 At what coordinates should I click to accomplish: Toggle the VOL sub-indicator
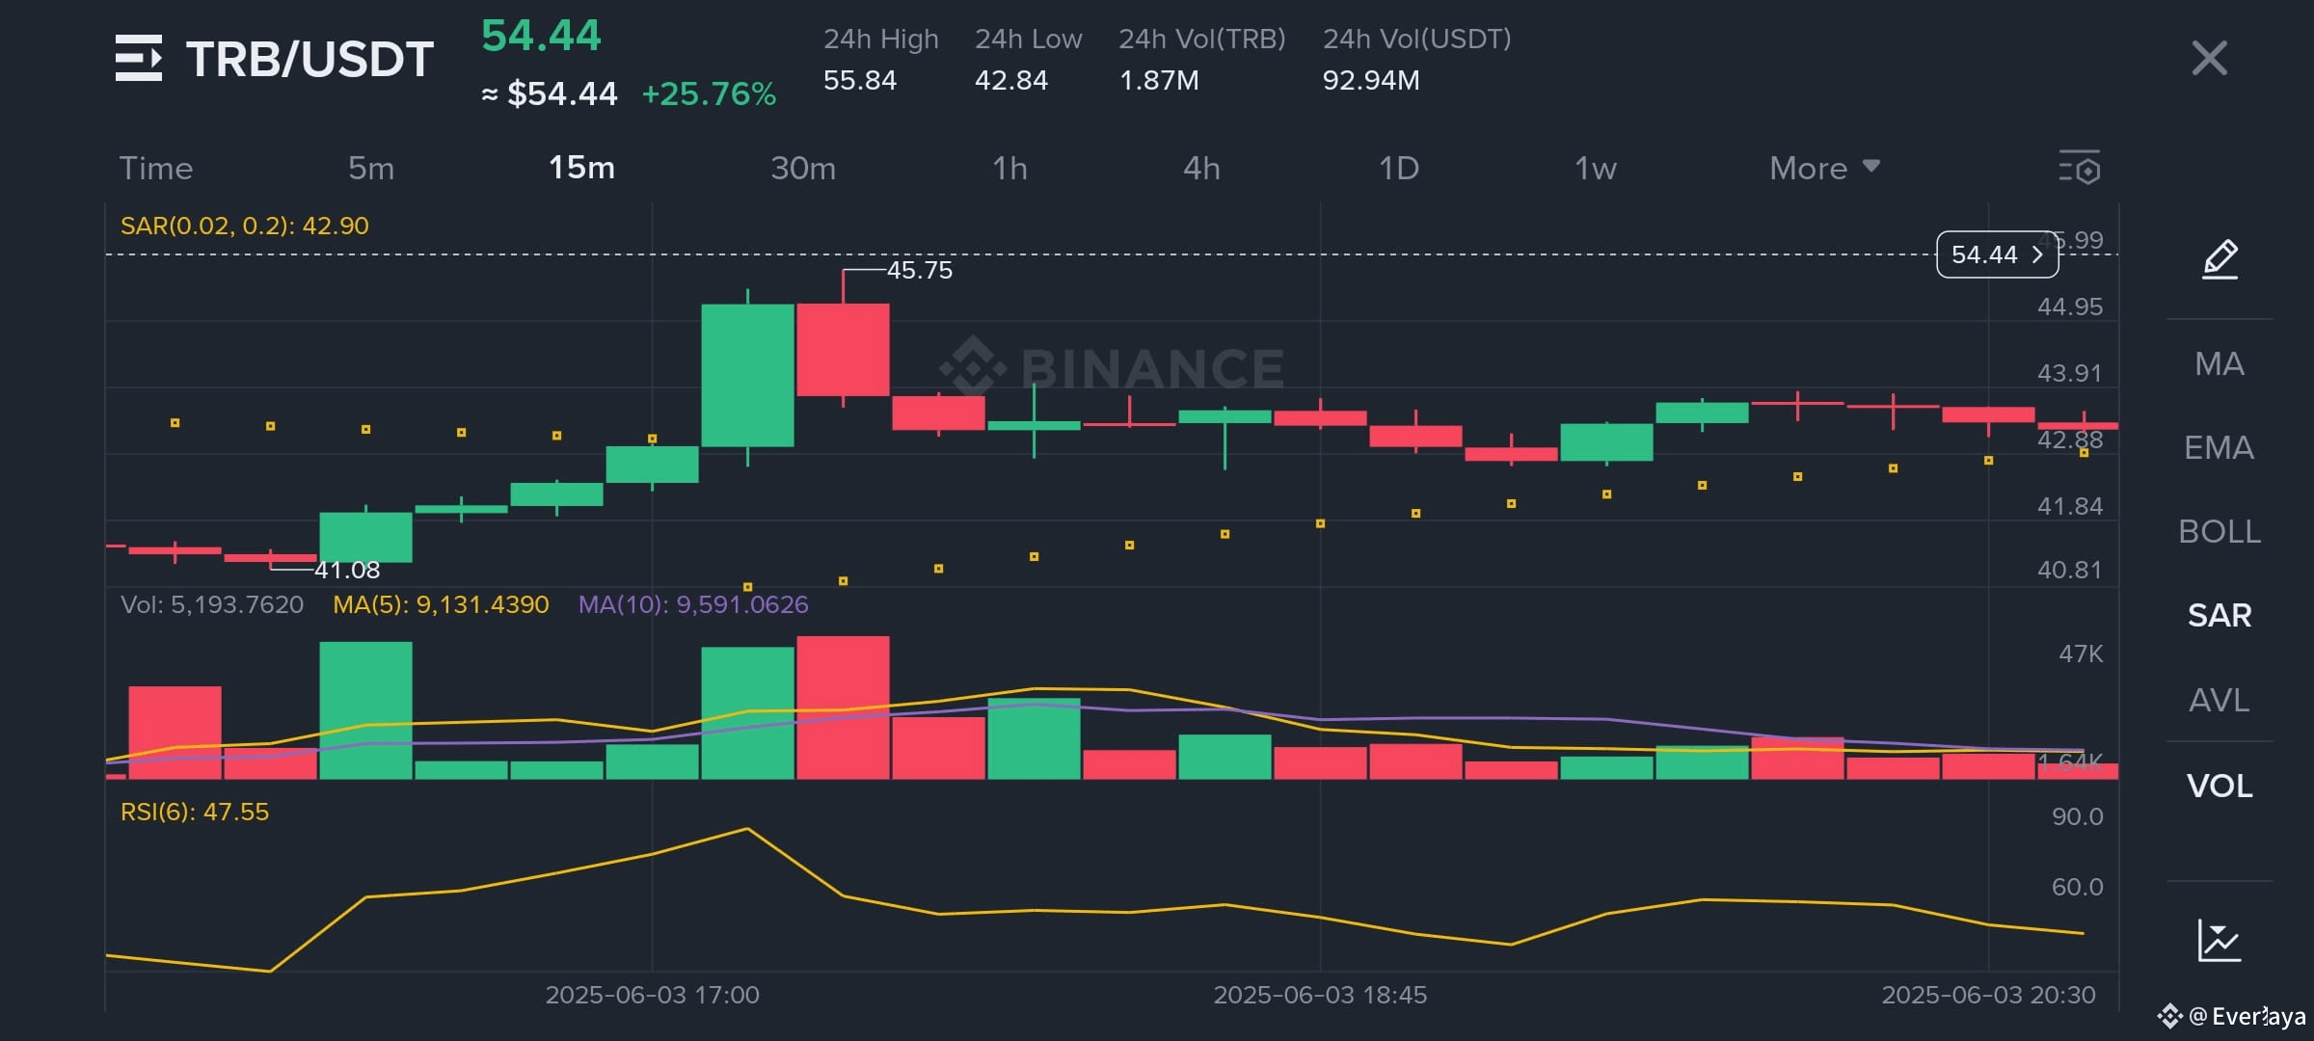pos(2219,786)
